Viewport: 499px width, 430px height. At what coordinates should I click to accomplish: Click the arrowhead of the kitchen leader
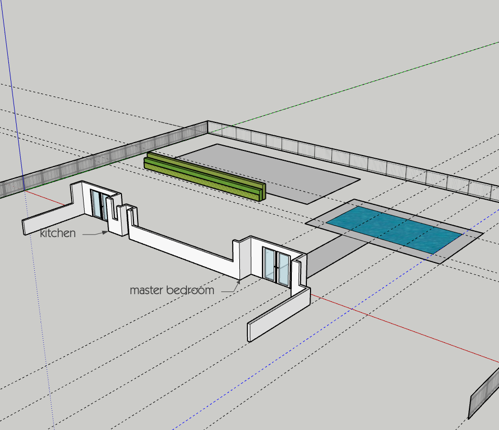pos(105,233)
